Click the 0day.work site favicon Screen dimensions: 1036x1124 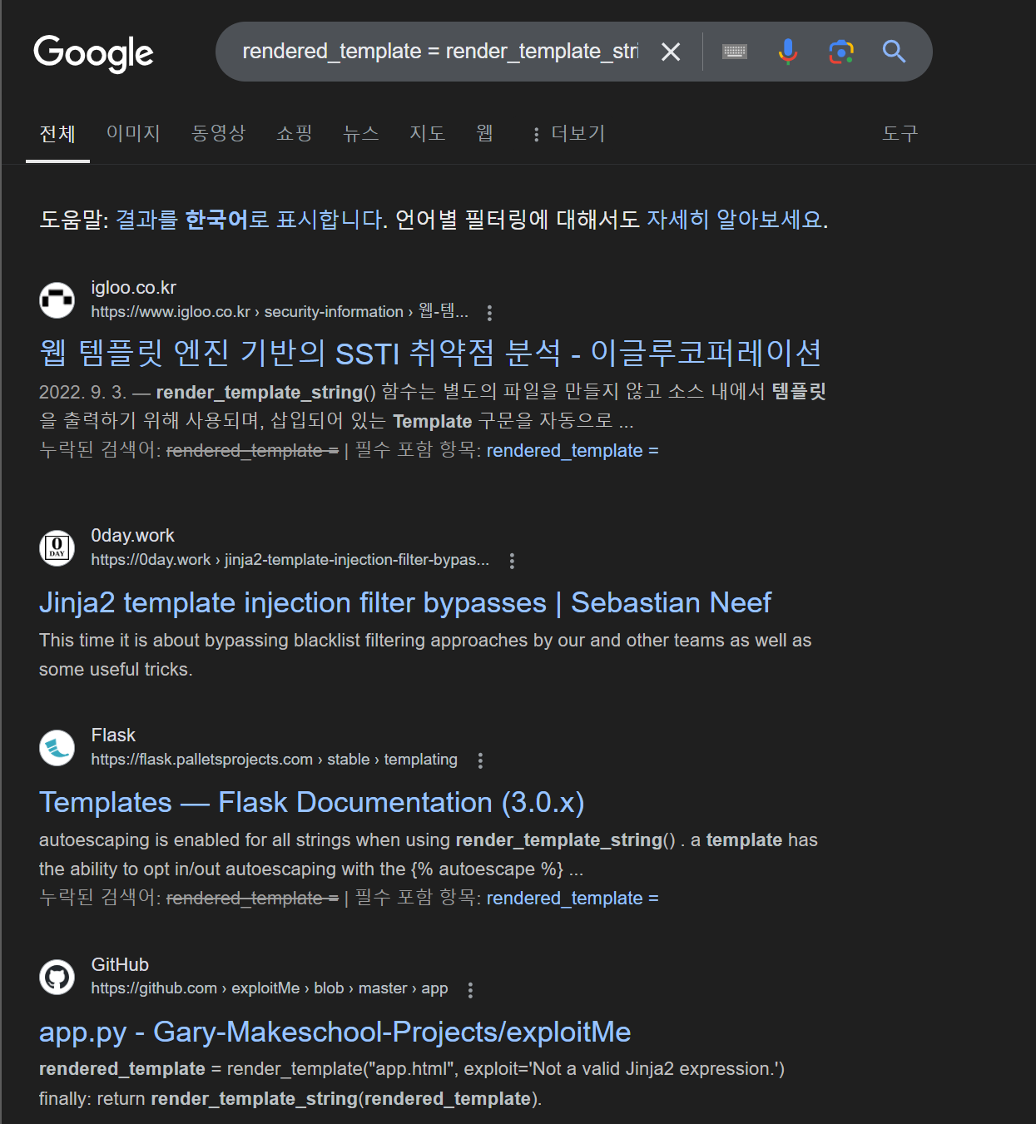point(57,547)
